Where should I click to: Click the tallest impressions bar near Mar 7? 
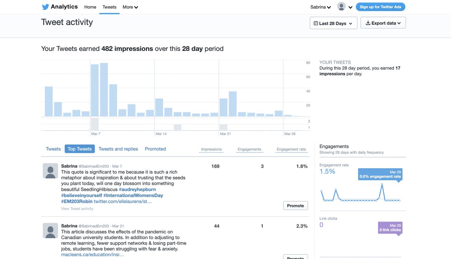[x=104, y=90]
